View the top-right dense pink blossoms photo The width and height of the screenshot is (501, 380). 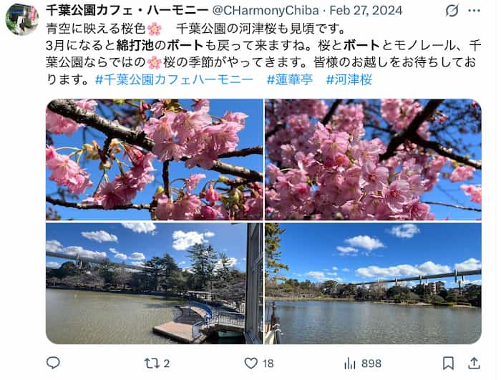coord(373,160)
